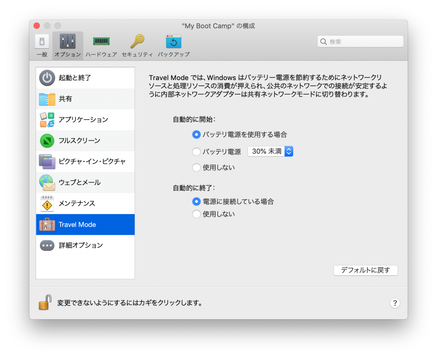
Task: Click the メンテナンス warning calendar icon
Action: coord(47,203)
